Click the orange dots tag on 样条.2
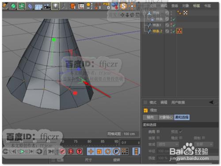 [179, 31]
